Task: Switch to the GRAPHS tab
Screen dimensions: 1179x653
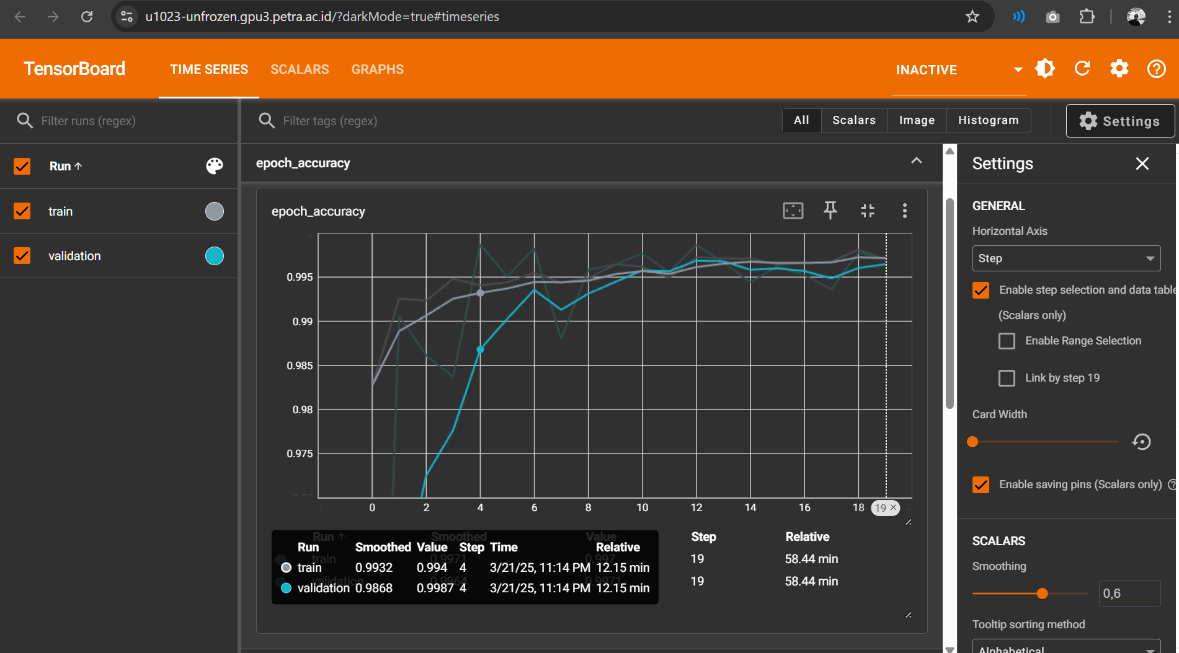Action: (x=378, y=69)
